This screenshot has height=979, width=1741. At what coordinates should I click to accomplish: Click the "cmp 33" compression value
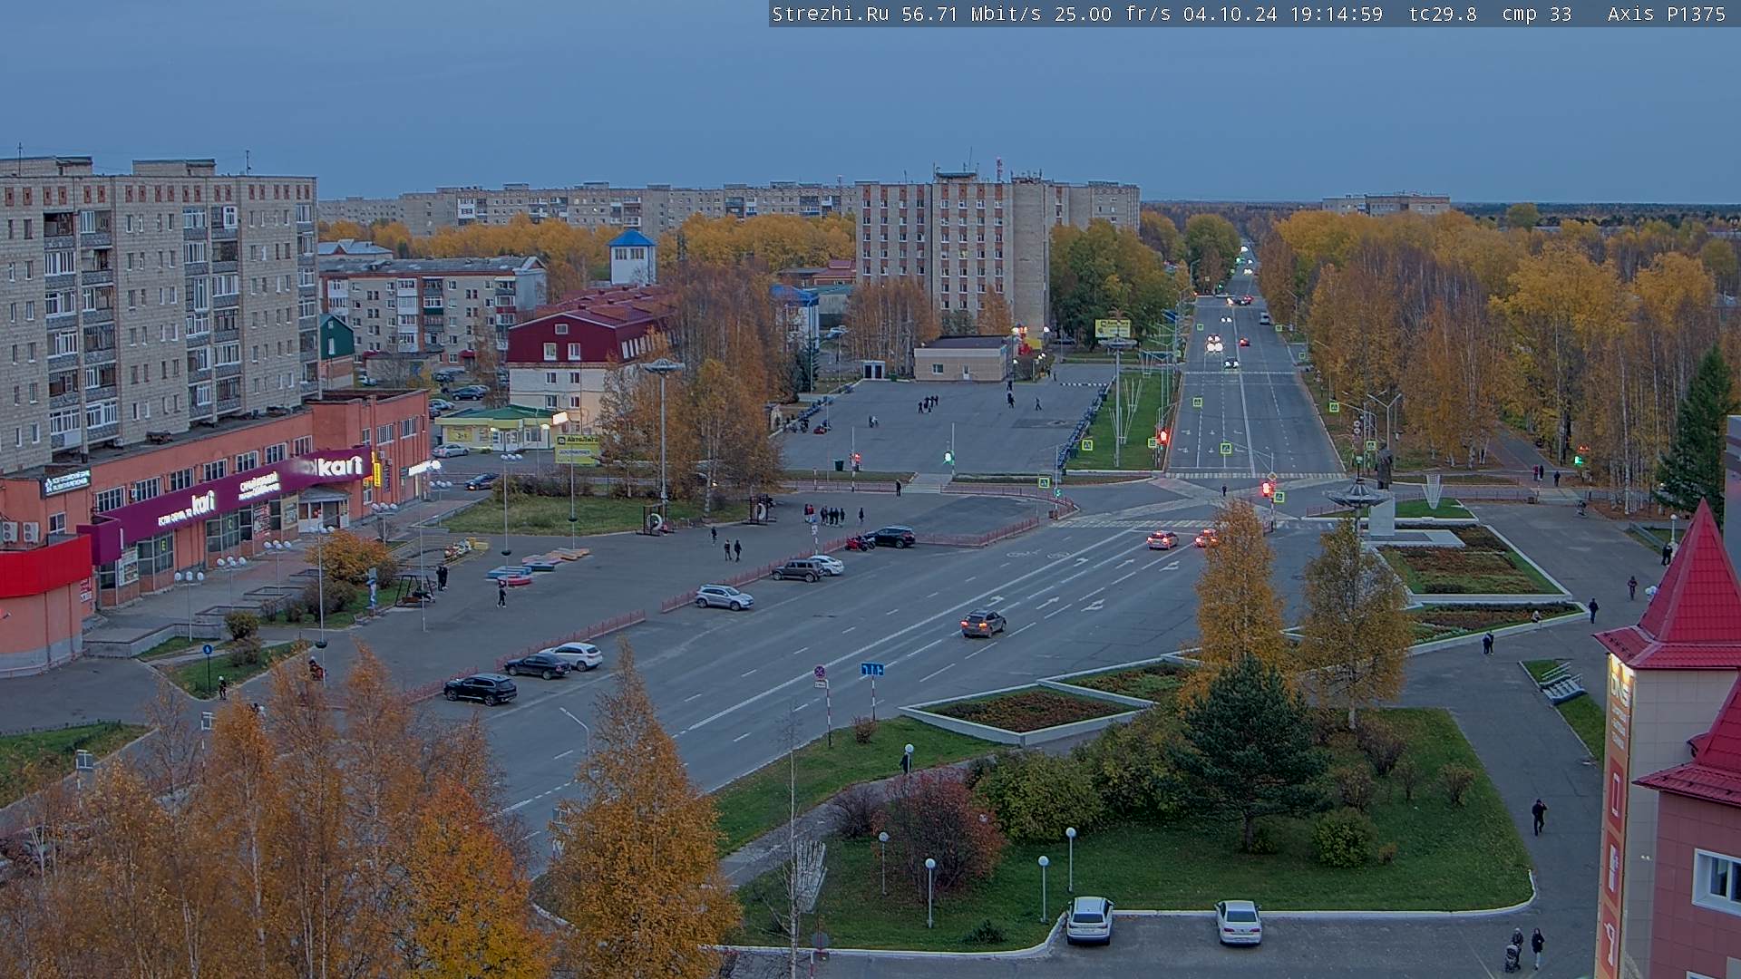1536,15
